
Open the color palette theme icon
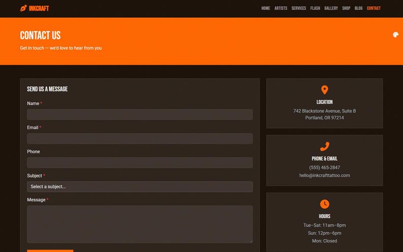(395, 35)
